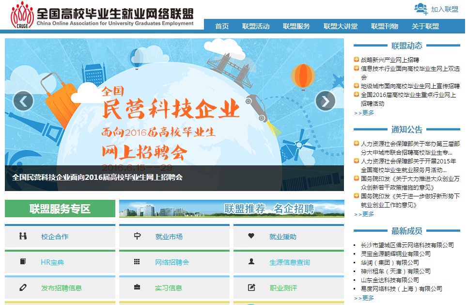Click the 生源信息查询 person icon

[x=251, y=262]
